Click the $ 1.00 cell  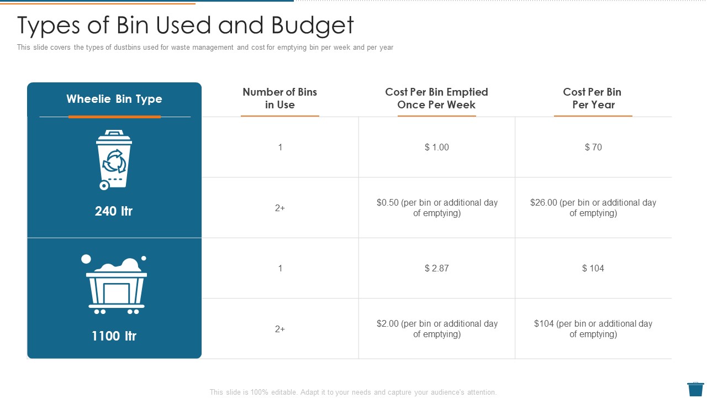[437, 147]
